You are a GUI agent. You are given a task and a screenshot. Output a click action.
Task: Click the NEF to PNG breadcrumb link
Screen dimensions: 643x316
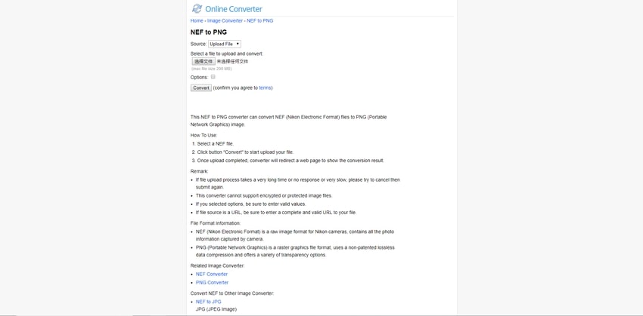[x=260, y=20]
